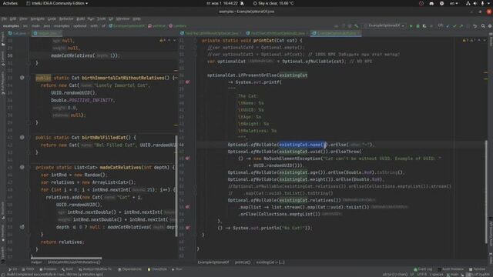Open the CheckStyle tool window
The image size is (493, 277).
pos(157,269)
